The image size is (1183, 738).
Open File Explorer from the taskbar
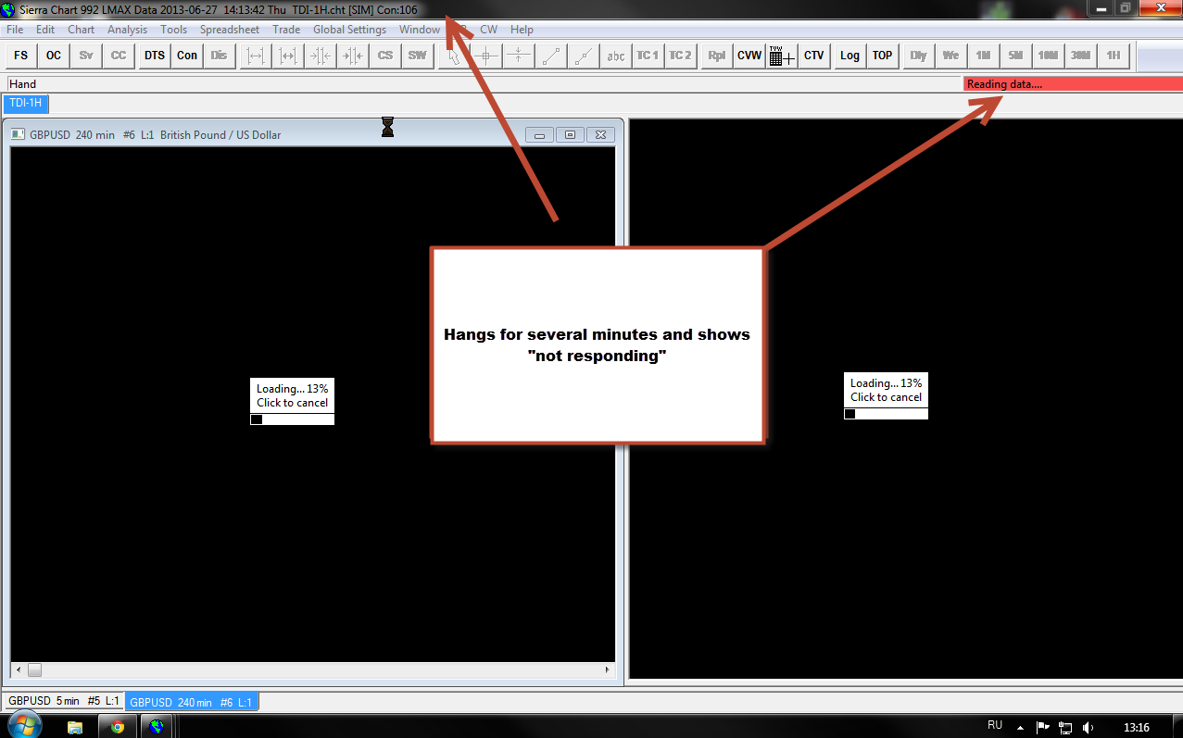click(x=75, y=727)
